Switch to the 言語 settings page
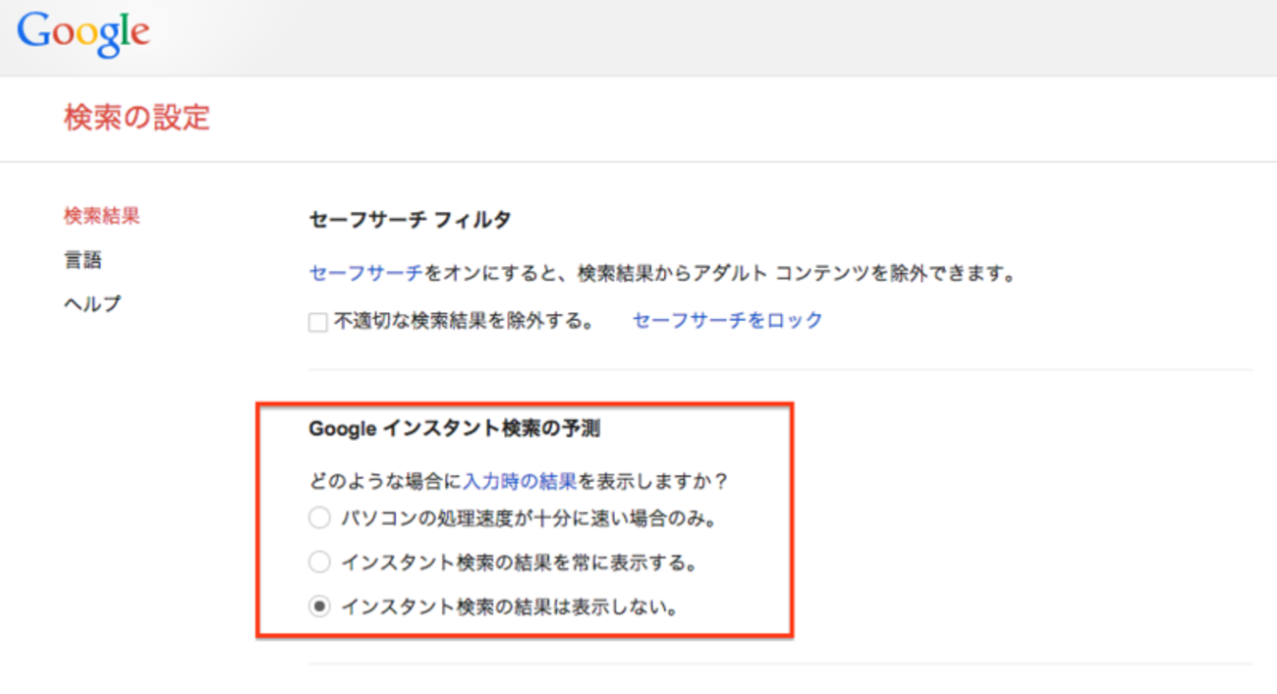Viewport: 1277px width, 694px height. 83,260
